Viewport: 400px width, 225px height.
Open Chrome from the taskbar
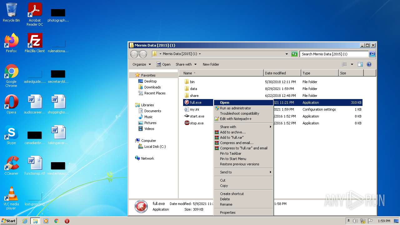[56, 221]
